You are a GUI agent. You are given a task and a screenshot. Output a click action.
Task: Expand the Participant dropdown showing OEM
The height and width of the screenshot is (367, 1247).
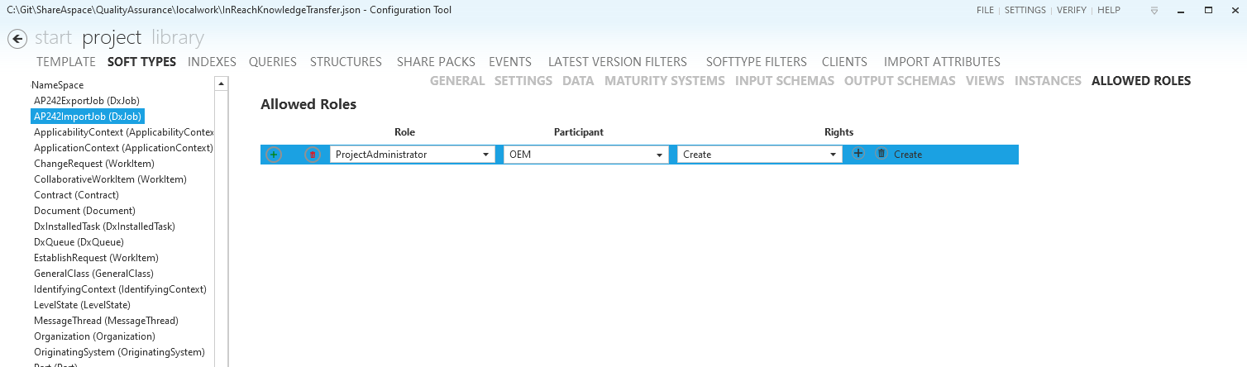tap(659, 155)
